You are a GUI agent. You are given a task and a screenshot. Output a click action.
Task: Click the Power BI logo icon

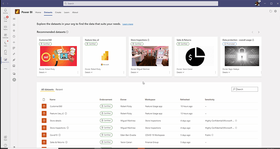pos(17,11)
